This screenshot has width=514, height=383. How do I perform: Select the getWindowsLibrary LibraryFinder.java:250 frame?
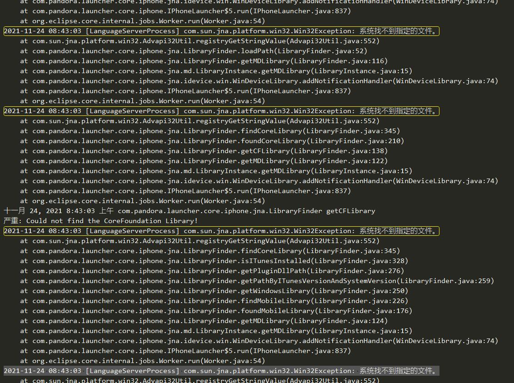pyautogui.click(x=214, y=291)
